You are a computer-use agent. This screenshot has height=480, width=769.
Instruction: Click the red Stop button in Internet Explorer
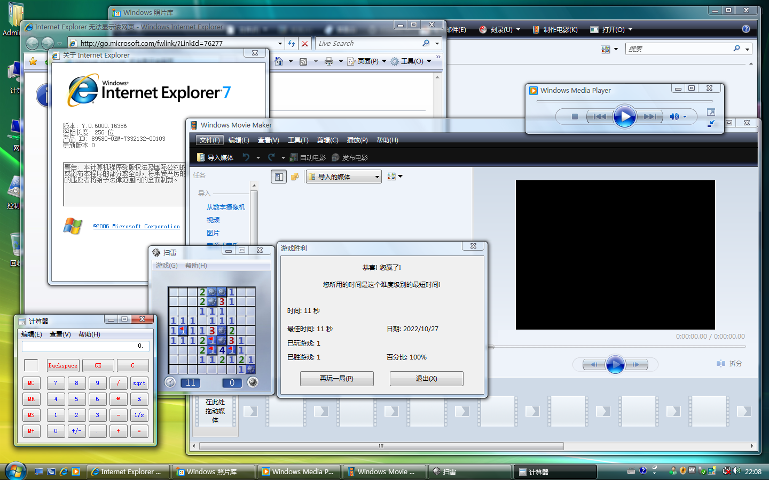[x=304, y=43]
